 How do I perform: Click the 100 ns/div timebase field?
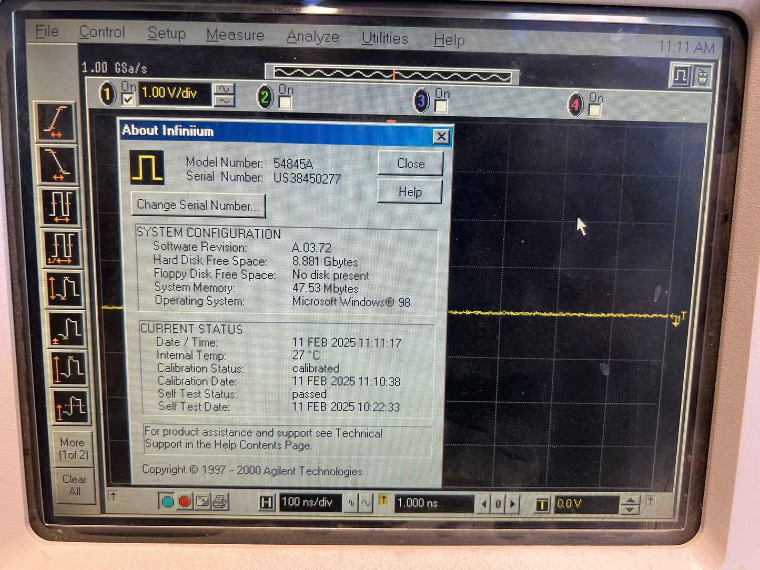click(x=310, y=503)
